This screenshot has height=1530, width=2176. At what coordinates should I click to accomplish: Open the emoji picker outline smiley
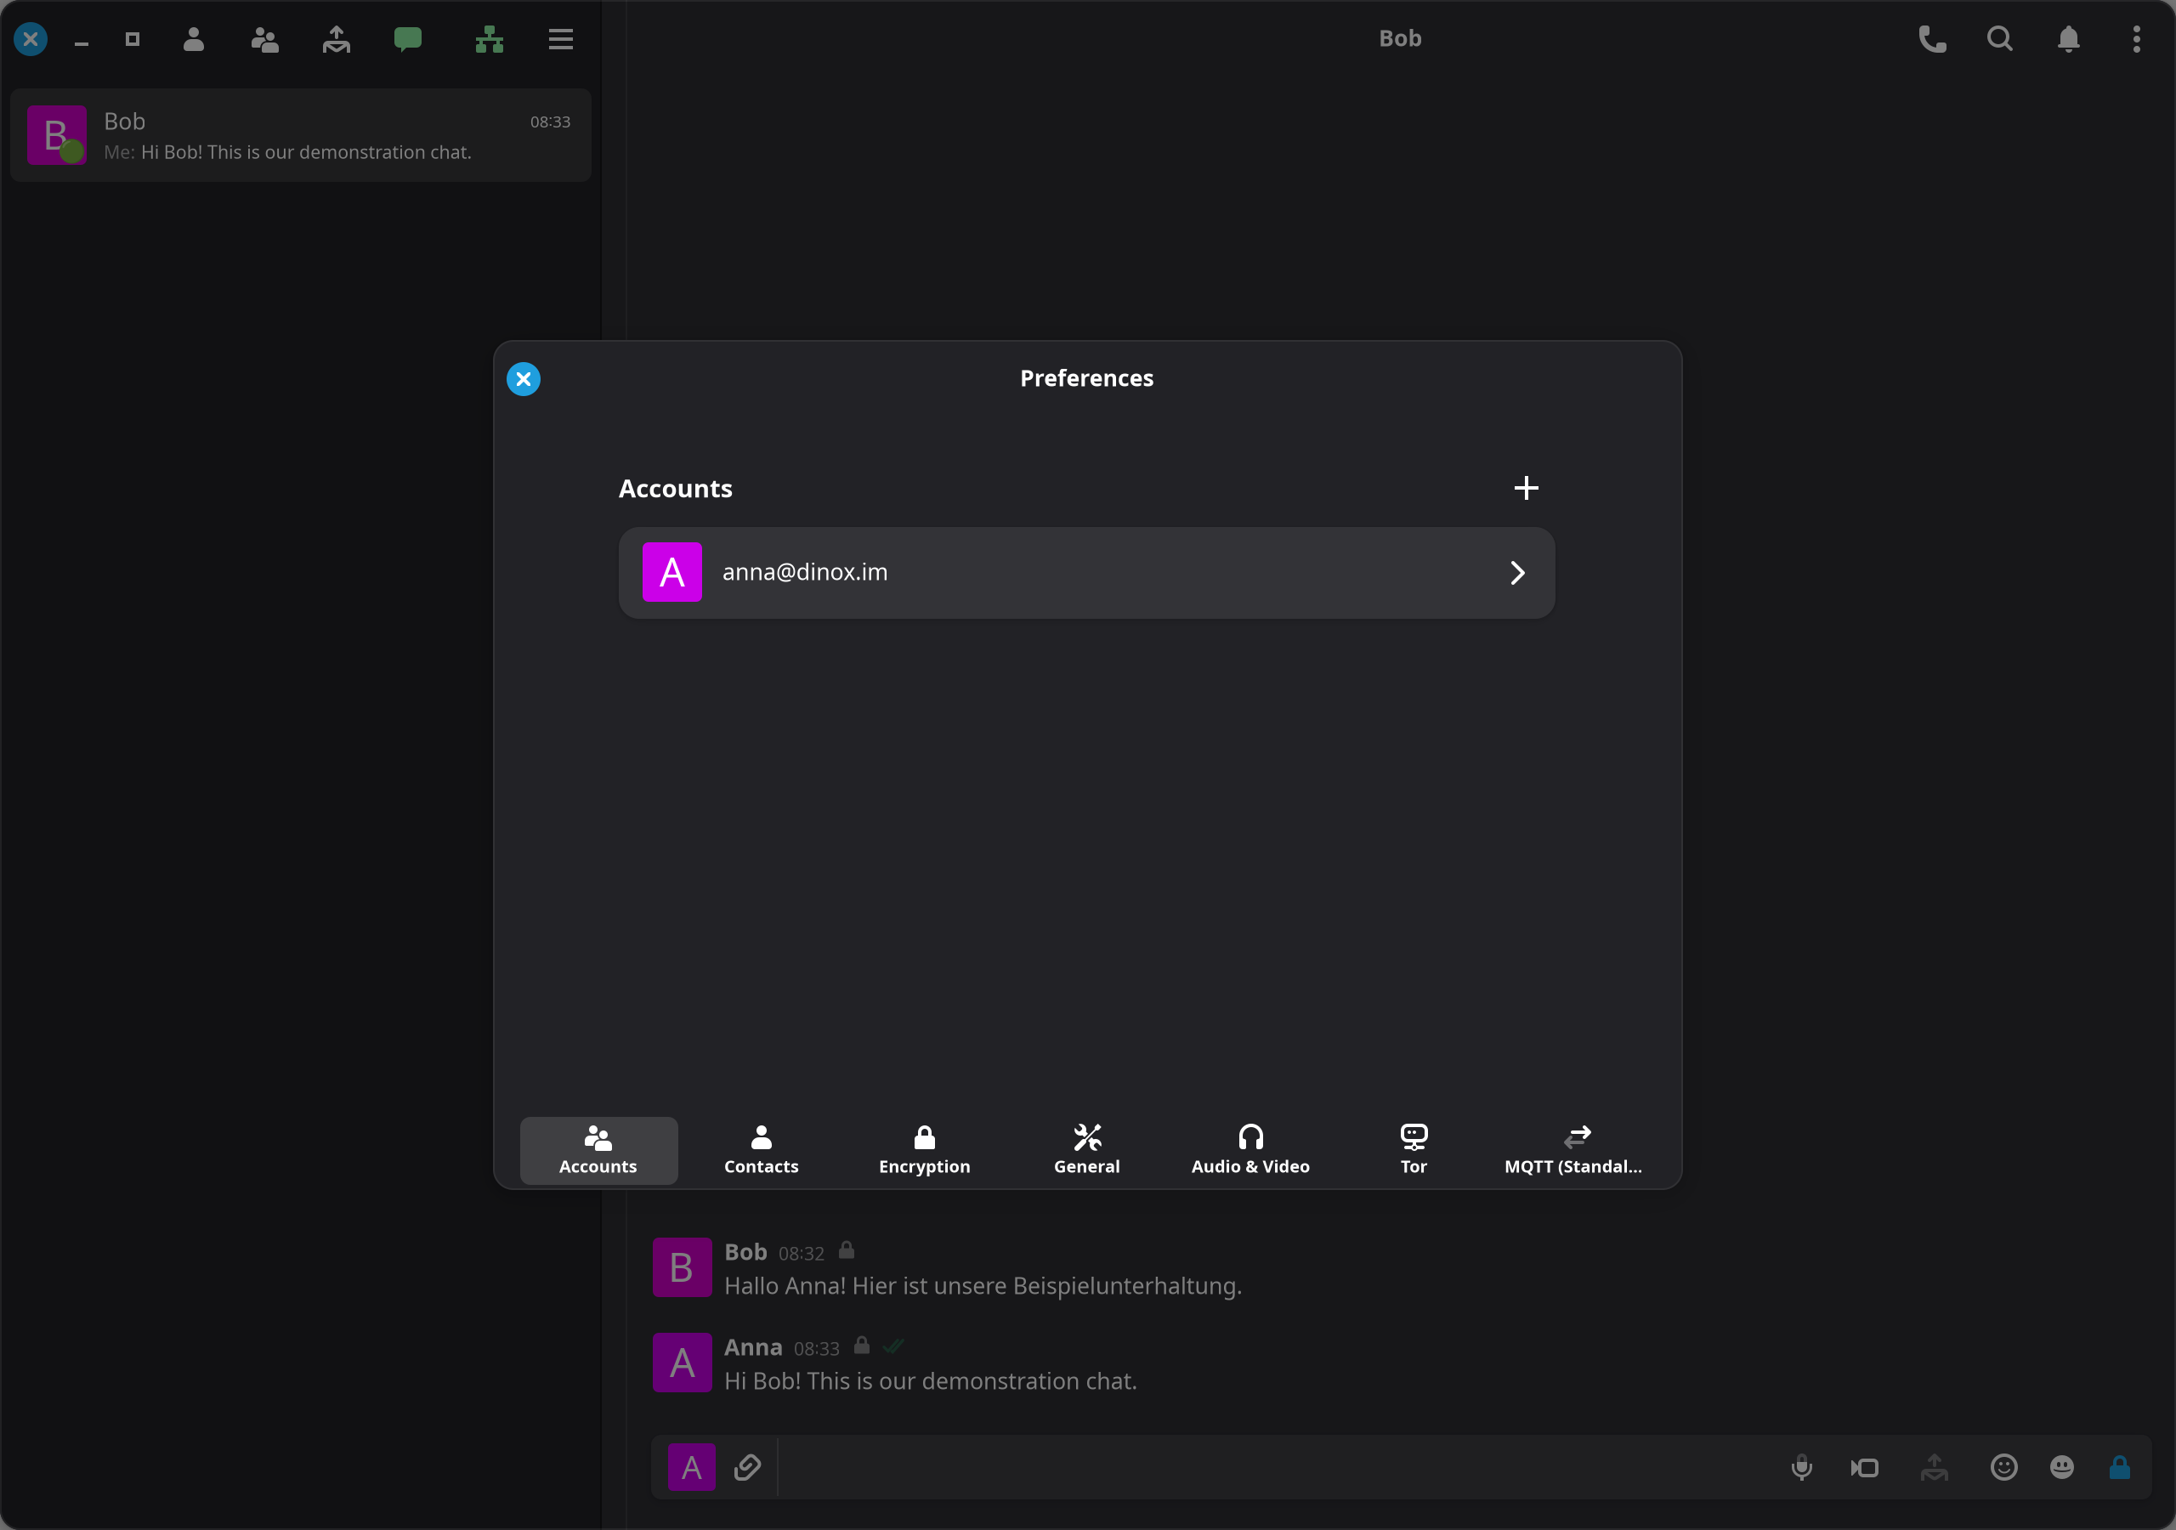point(2003,1467)
